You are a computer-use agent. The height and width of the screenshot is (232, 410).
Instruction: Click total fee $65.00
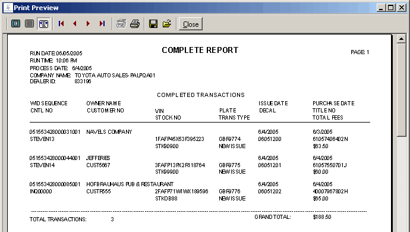(x=321, y=199)
